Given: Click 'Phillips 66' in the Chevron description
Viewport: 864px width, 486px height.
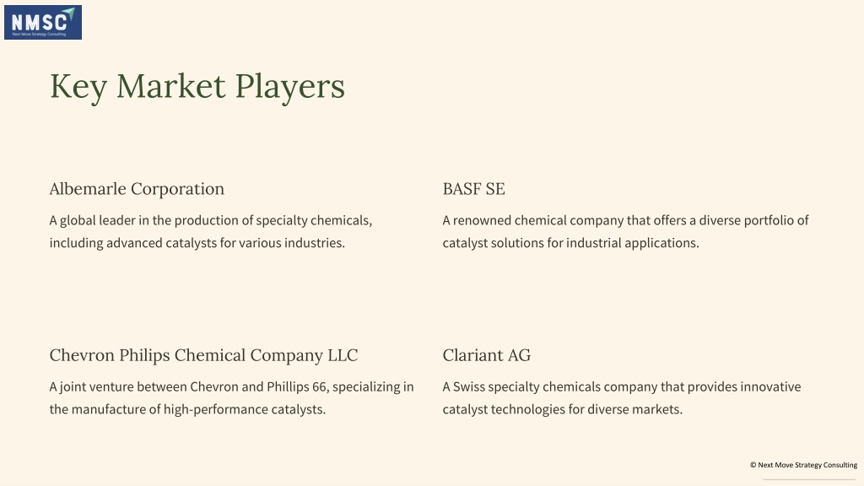Looking at the screenshot, I should click(x=297, y=386).
